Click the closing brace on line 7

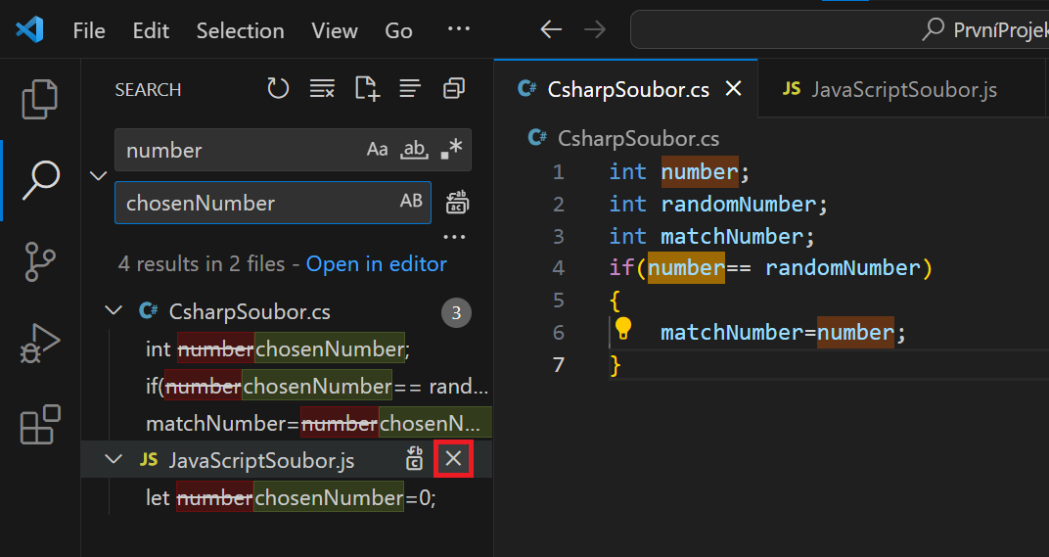[616, 365]
